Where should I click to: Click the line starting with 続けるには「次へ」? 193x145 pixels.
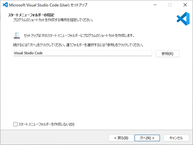(78, 45)
